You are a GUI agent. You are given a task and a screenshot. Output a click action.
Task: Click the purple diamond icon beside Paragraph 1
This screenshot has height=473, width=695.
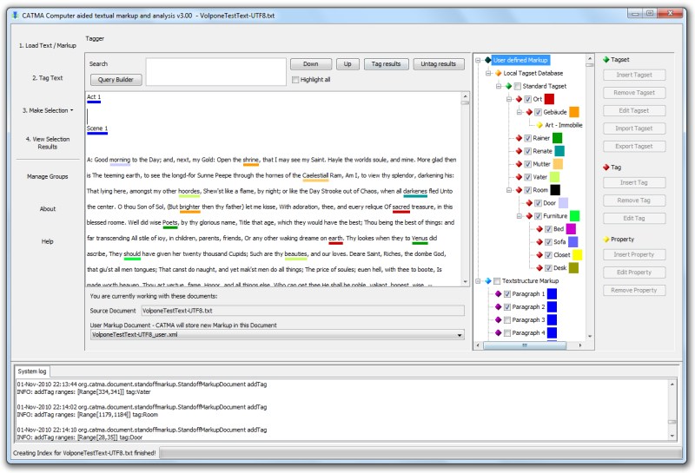498,293
